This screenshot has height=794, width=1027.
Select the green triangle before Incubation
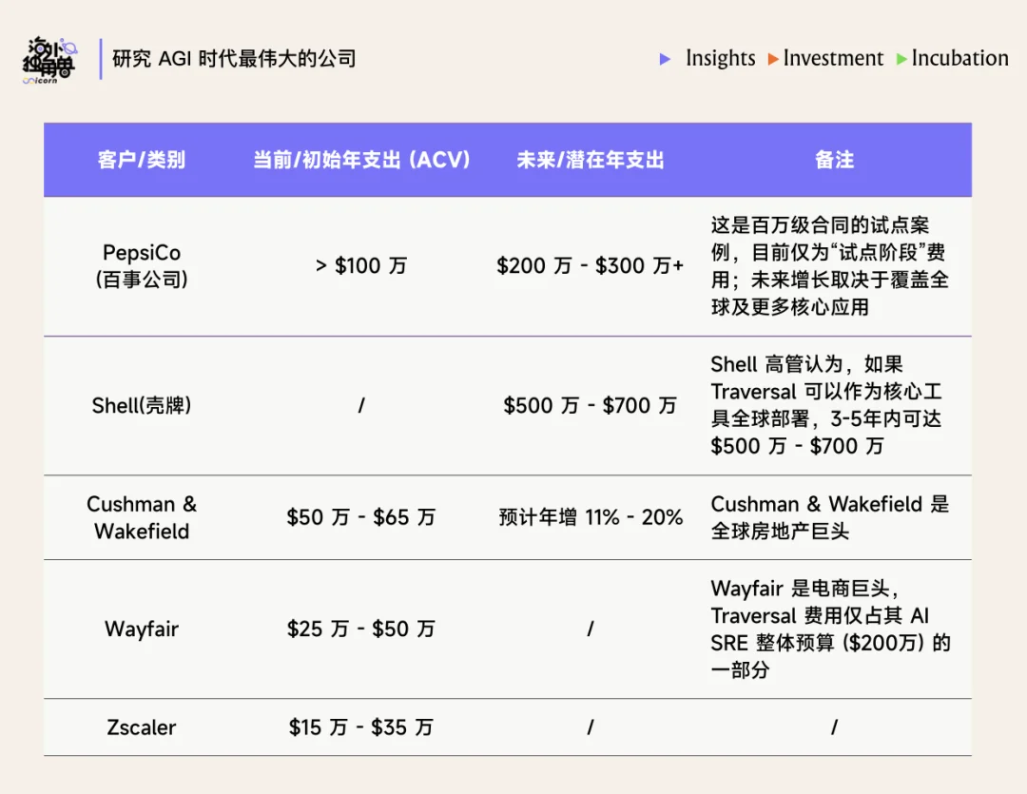click(899, 59)
